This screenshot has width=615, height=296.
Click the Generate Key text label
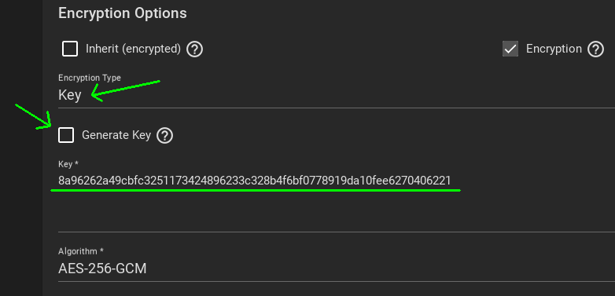tap(116, 135)
